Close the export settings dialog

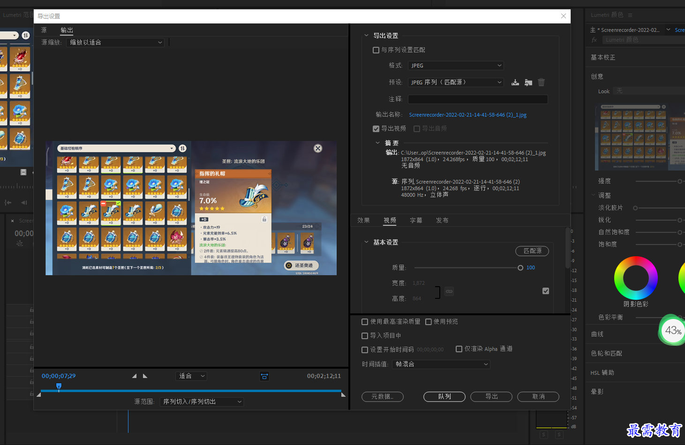(564, 16)
